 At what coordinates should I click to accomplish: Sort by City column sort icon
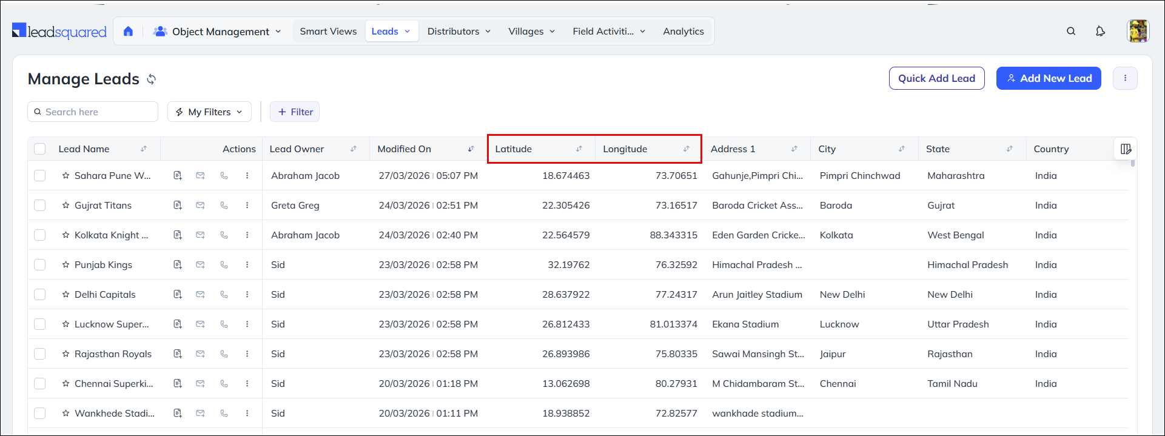tap(902, 149)
